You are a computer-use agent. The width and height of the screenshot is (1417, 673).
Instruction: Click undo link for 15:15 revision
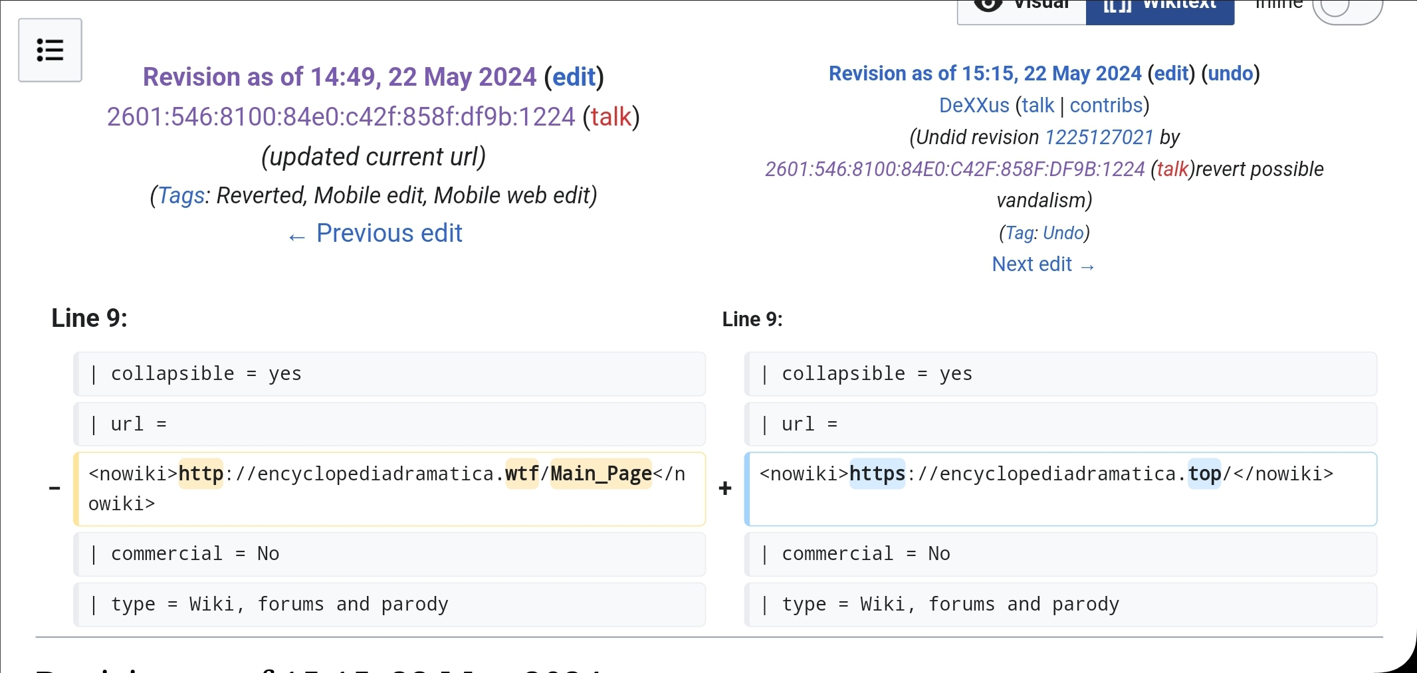(1230, 73)
